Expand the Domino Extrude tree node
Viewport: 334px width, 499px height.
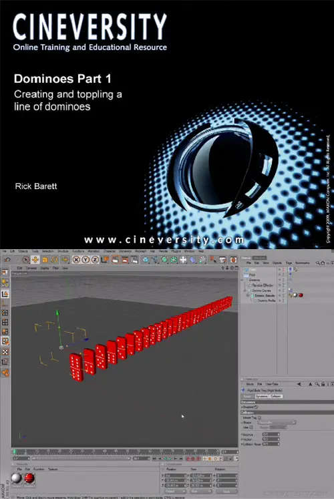(x=248, y=295)
